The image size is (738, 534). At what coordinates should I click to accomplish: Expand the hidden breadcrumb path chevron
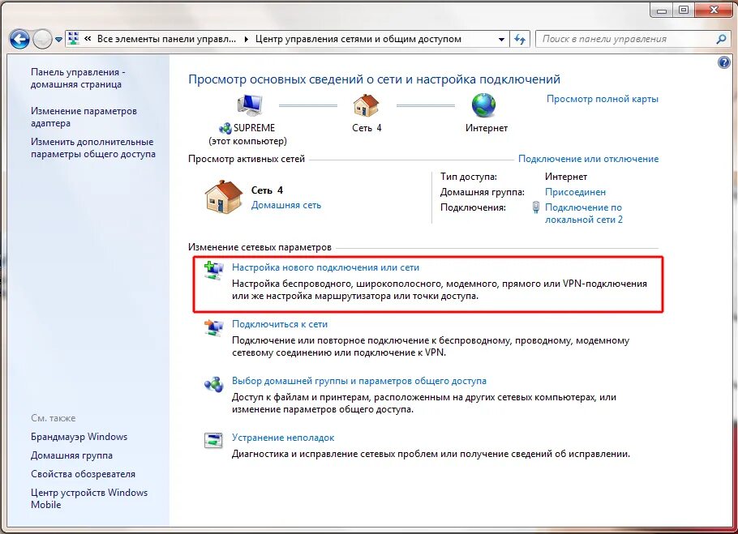[88, 39]
